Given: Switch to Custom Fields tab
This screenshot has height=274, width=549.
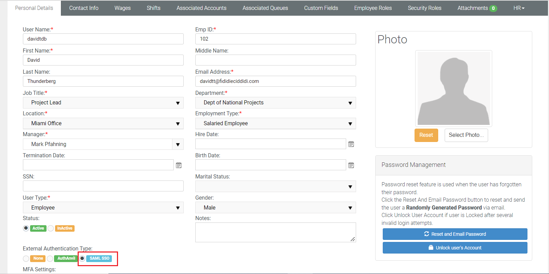Looking at the screenshot, I should [x=321, y=8].
